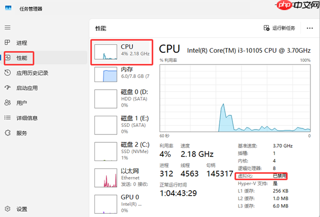Select the GPU 0 graph thumbnail

[106, 204]
